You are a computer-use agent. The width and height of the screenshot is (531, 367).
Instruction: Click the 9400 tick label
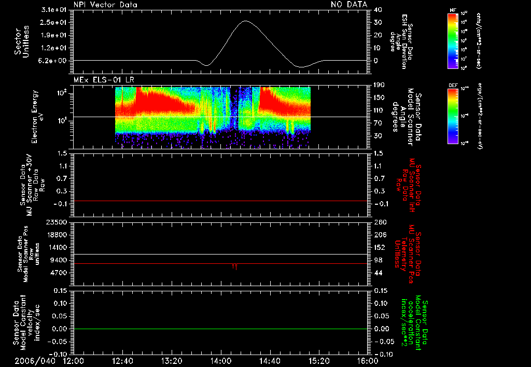[x=59, y=260]
